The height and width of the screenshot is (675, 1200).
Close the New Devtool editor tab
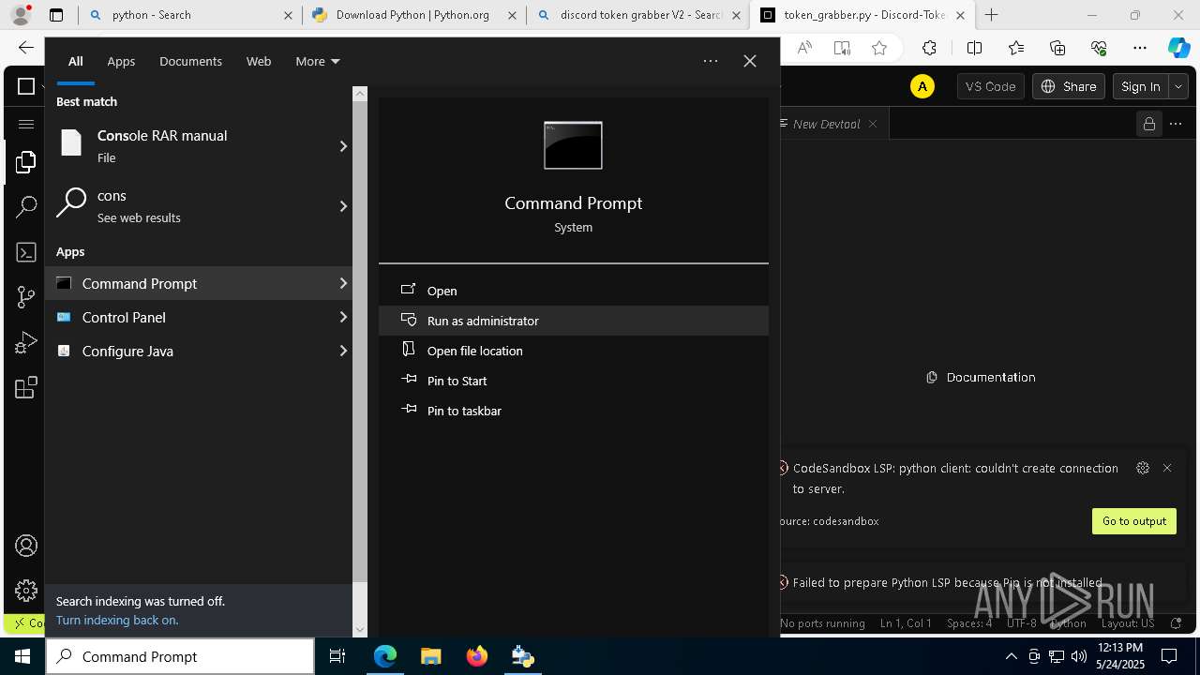873,124
